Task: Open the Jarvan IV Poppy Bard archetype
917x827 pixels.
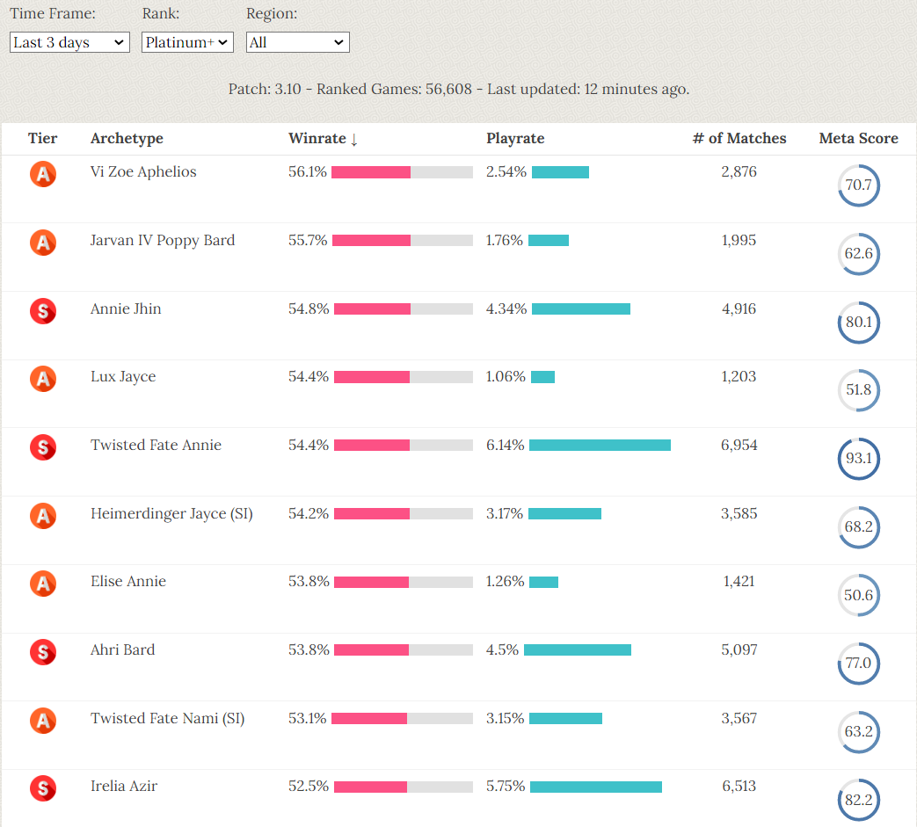Action: [x=163, y=240]
